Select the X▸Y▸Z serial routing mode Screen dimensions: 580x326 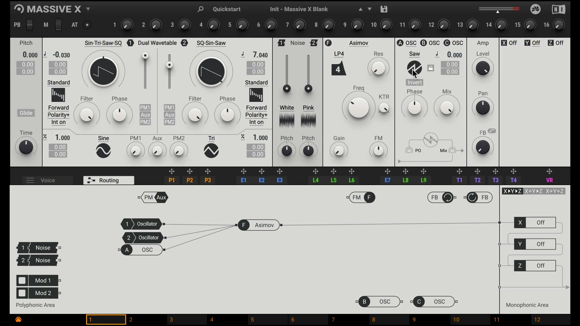click(x=512, y=191)
